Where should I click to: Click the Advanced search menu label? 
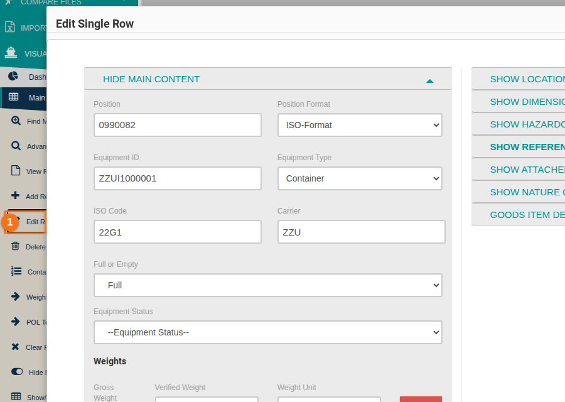36,146
